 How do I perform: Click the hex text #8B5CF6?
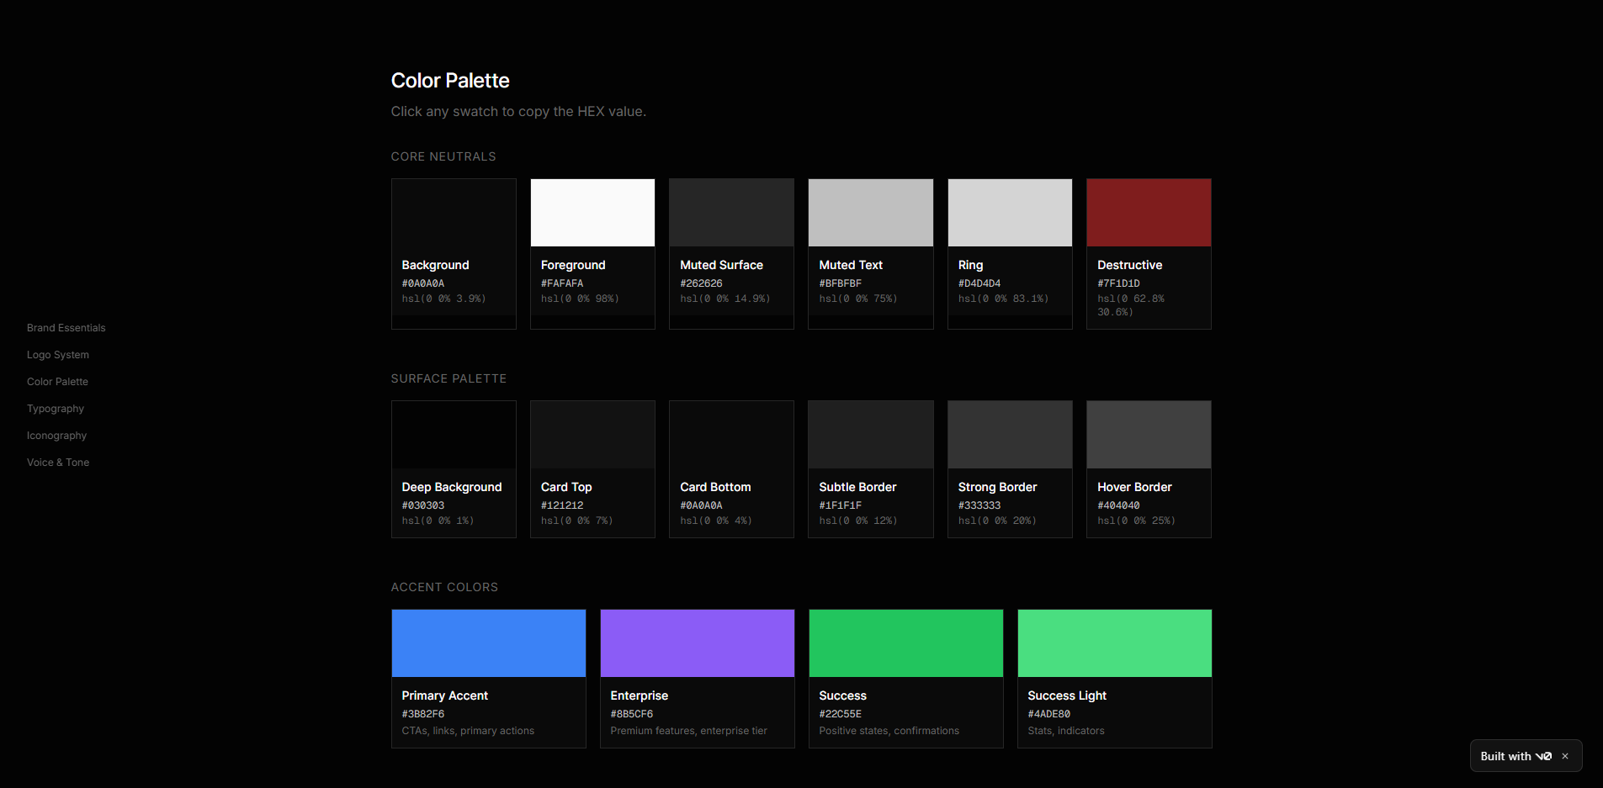coord(632,714)
